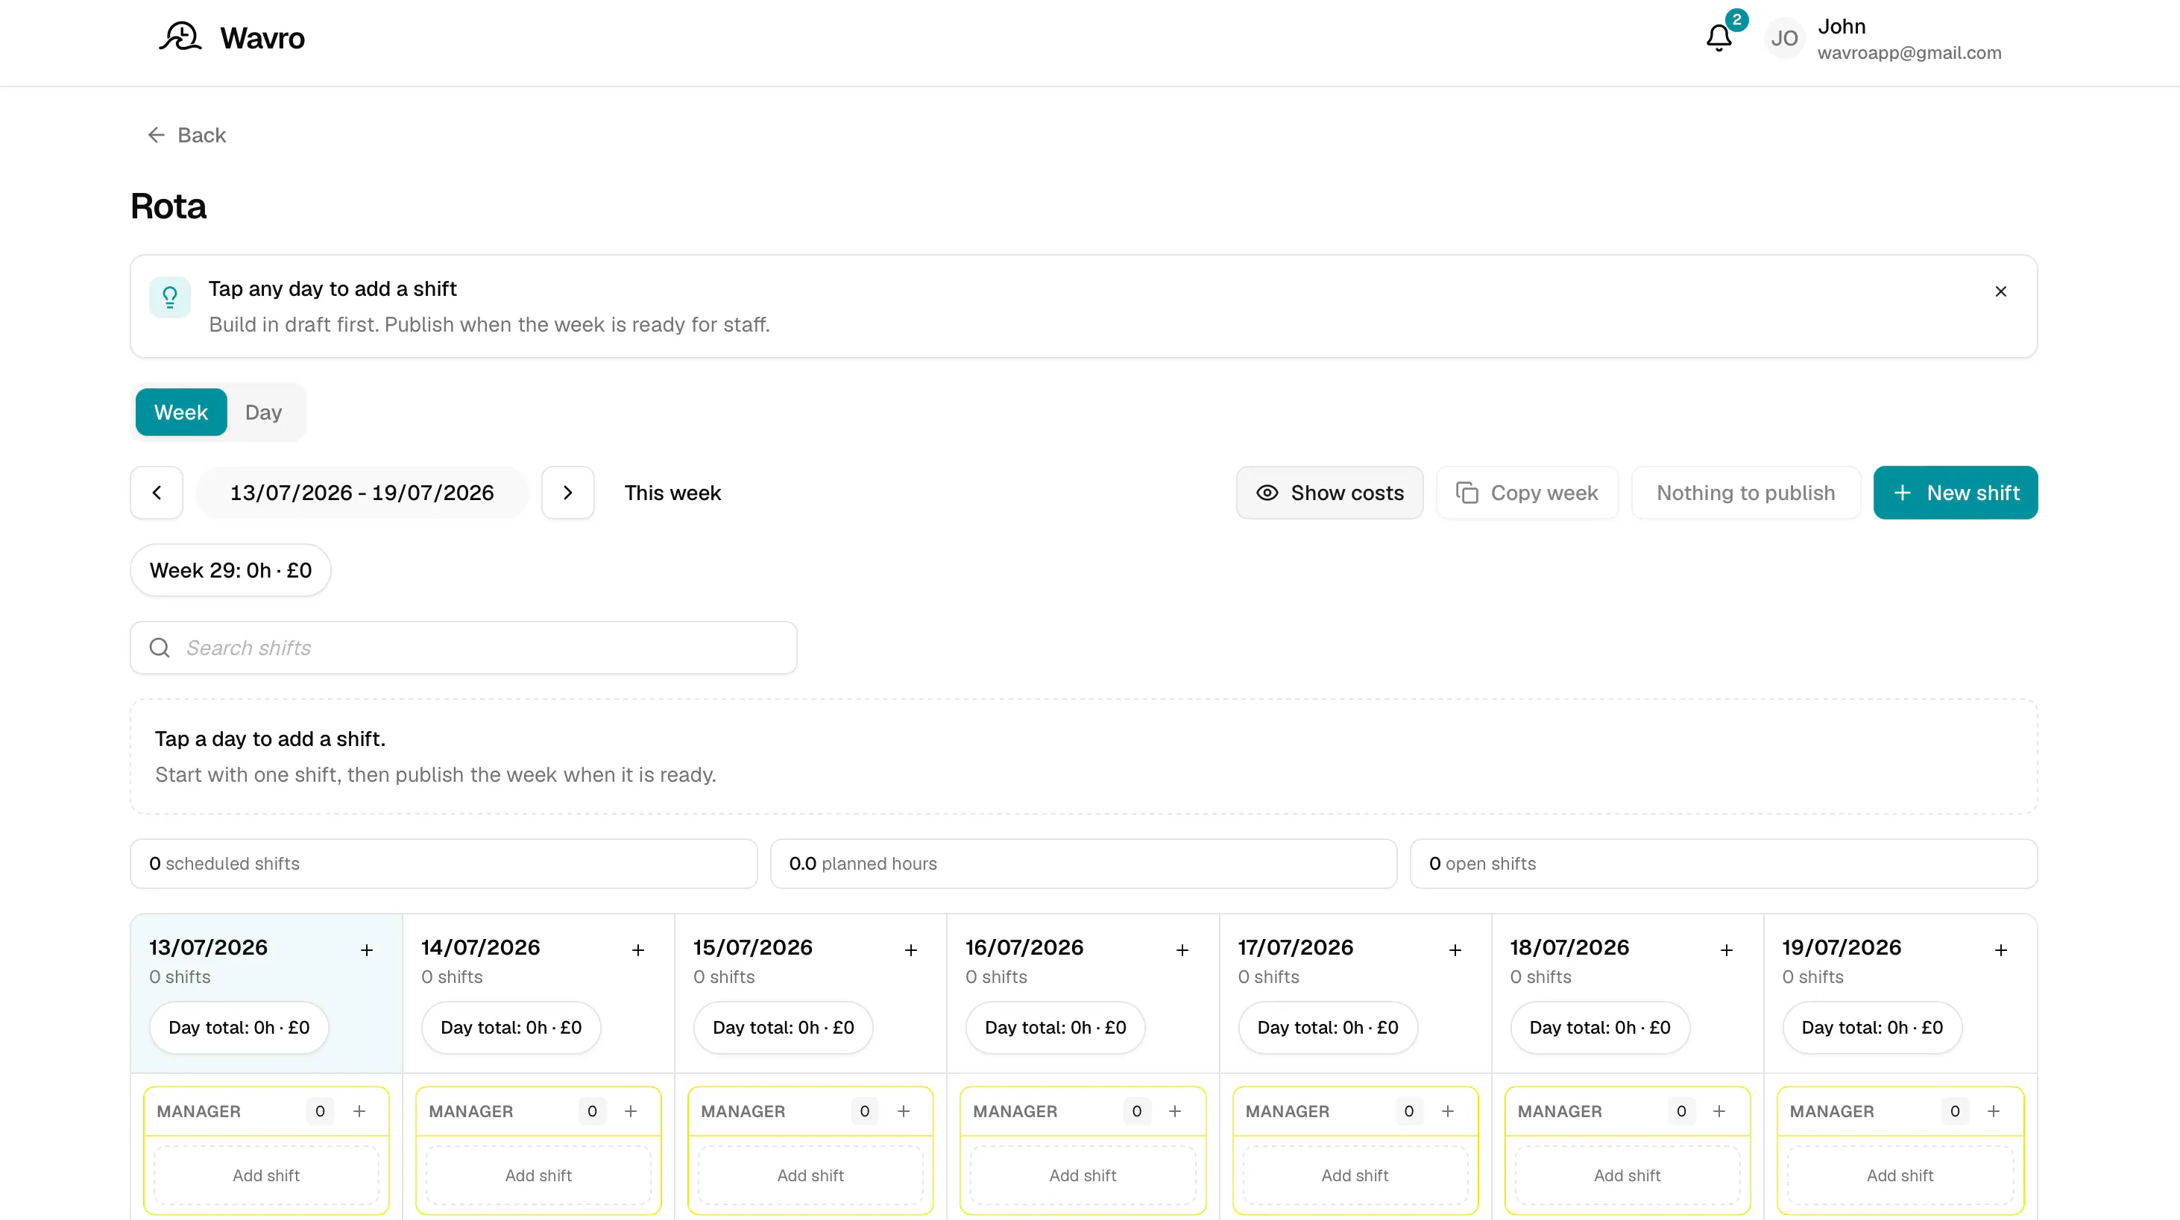Click Manager plus icon under 18/07/2026

[1719, 1111]
